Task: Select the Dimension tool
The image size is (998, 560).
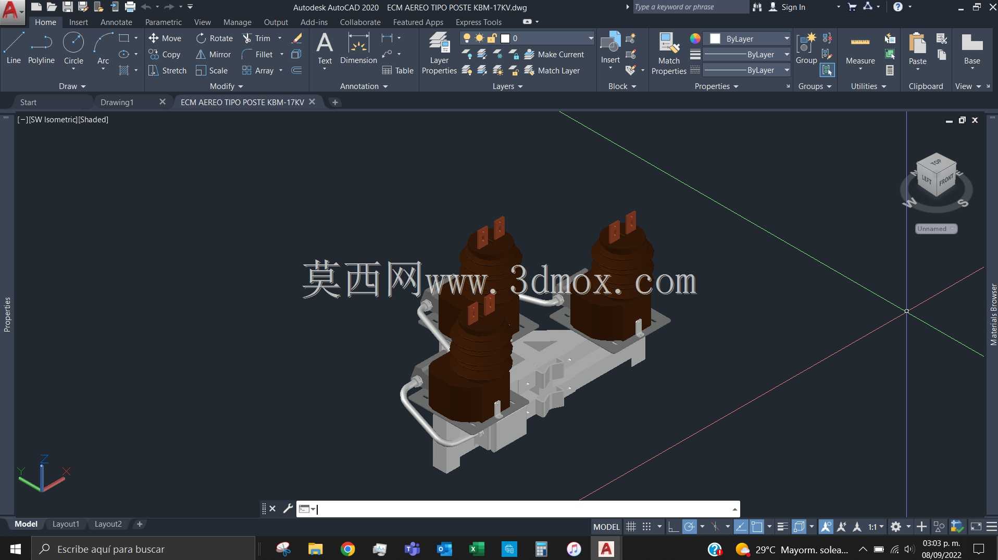Action: click(358, 48)
